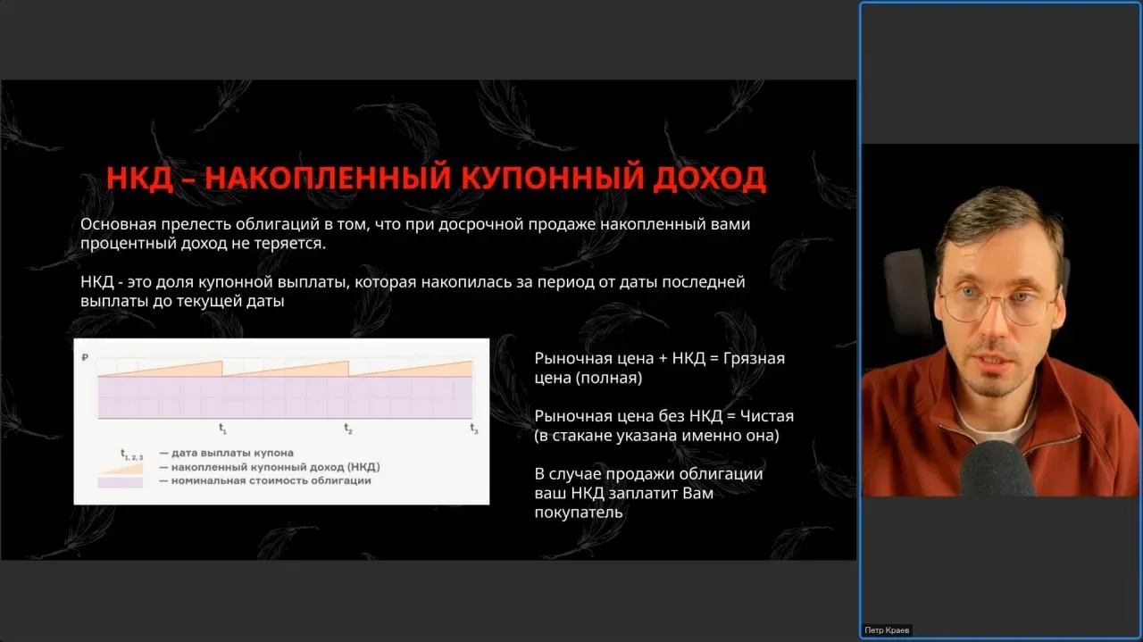Click the 'Грязная цена (полная)' formula text
This screenshot has height=642, width=1143.
pos(659,368)
